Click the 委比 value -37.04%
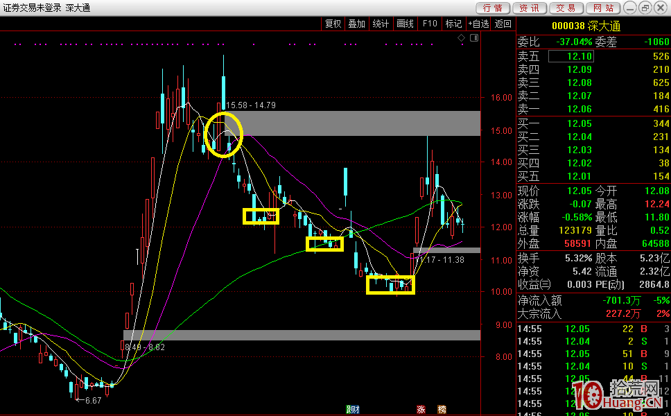671x416 pixels. click(574, 42)
